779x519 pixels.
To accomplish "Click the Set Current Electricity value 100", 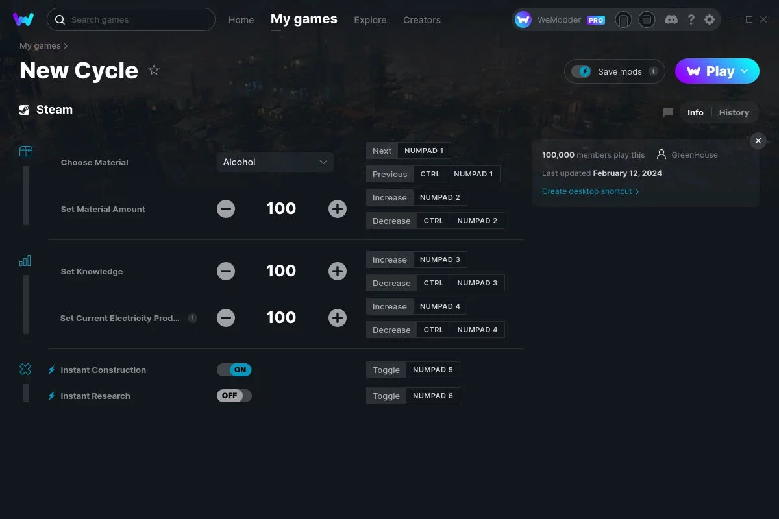I will tap(281, 318).
